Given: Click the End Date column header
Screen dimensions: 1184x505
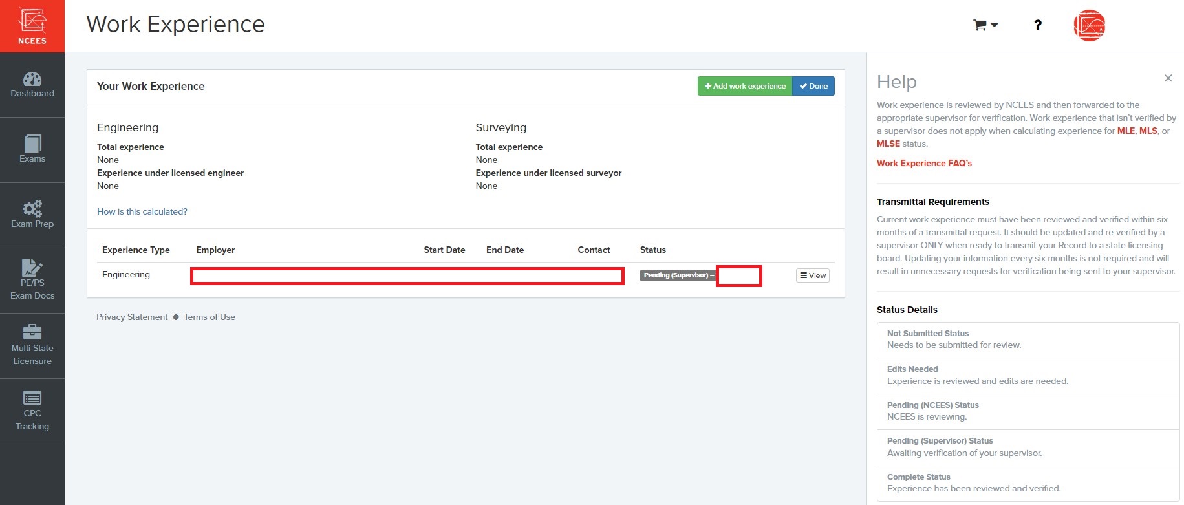Looking at the screenshot, I should (x=505, y=250).
